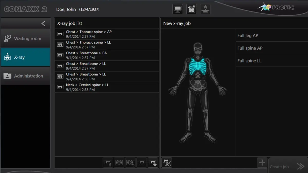This screenshot has height=173, width=308.
Task: Click the Administration folder icon
Action: click(7, 76)
